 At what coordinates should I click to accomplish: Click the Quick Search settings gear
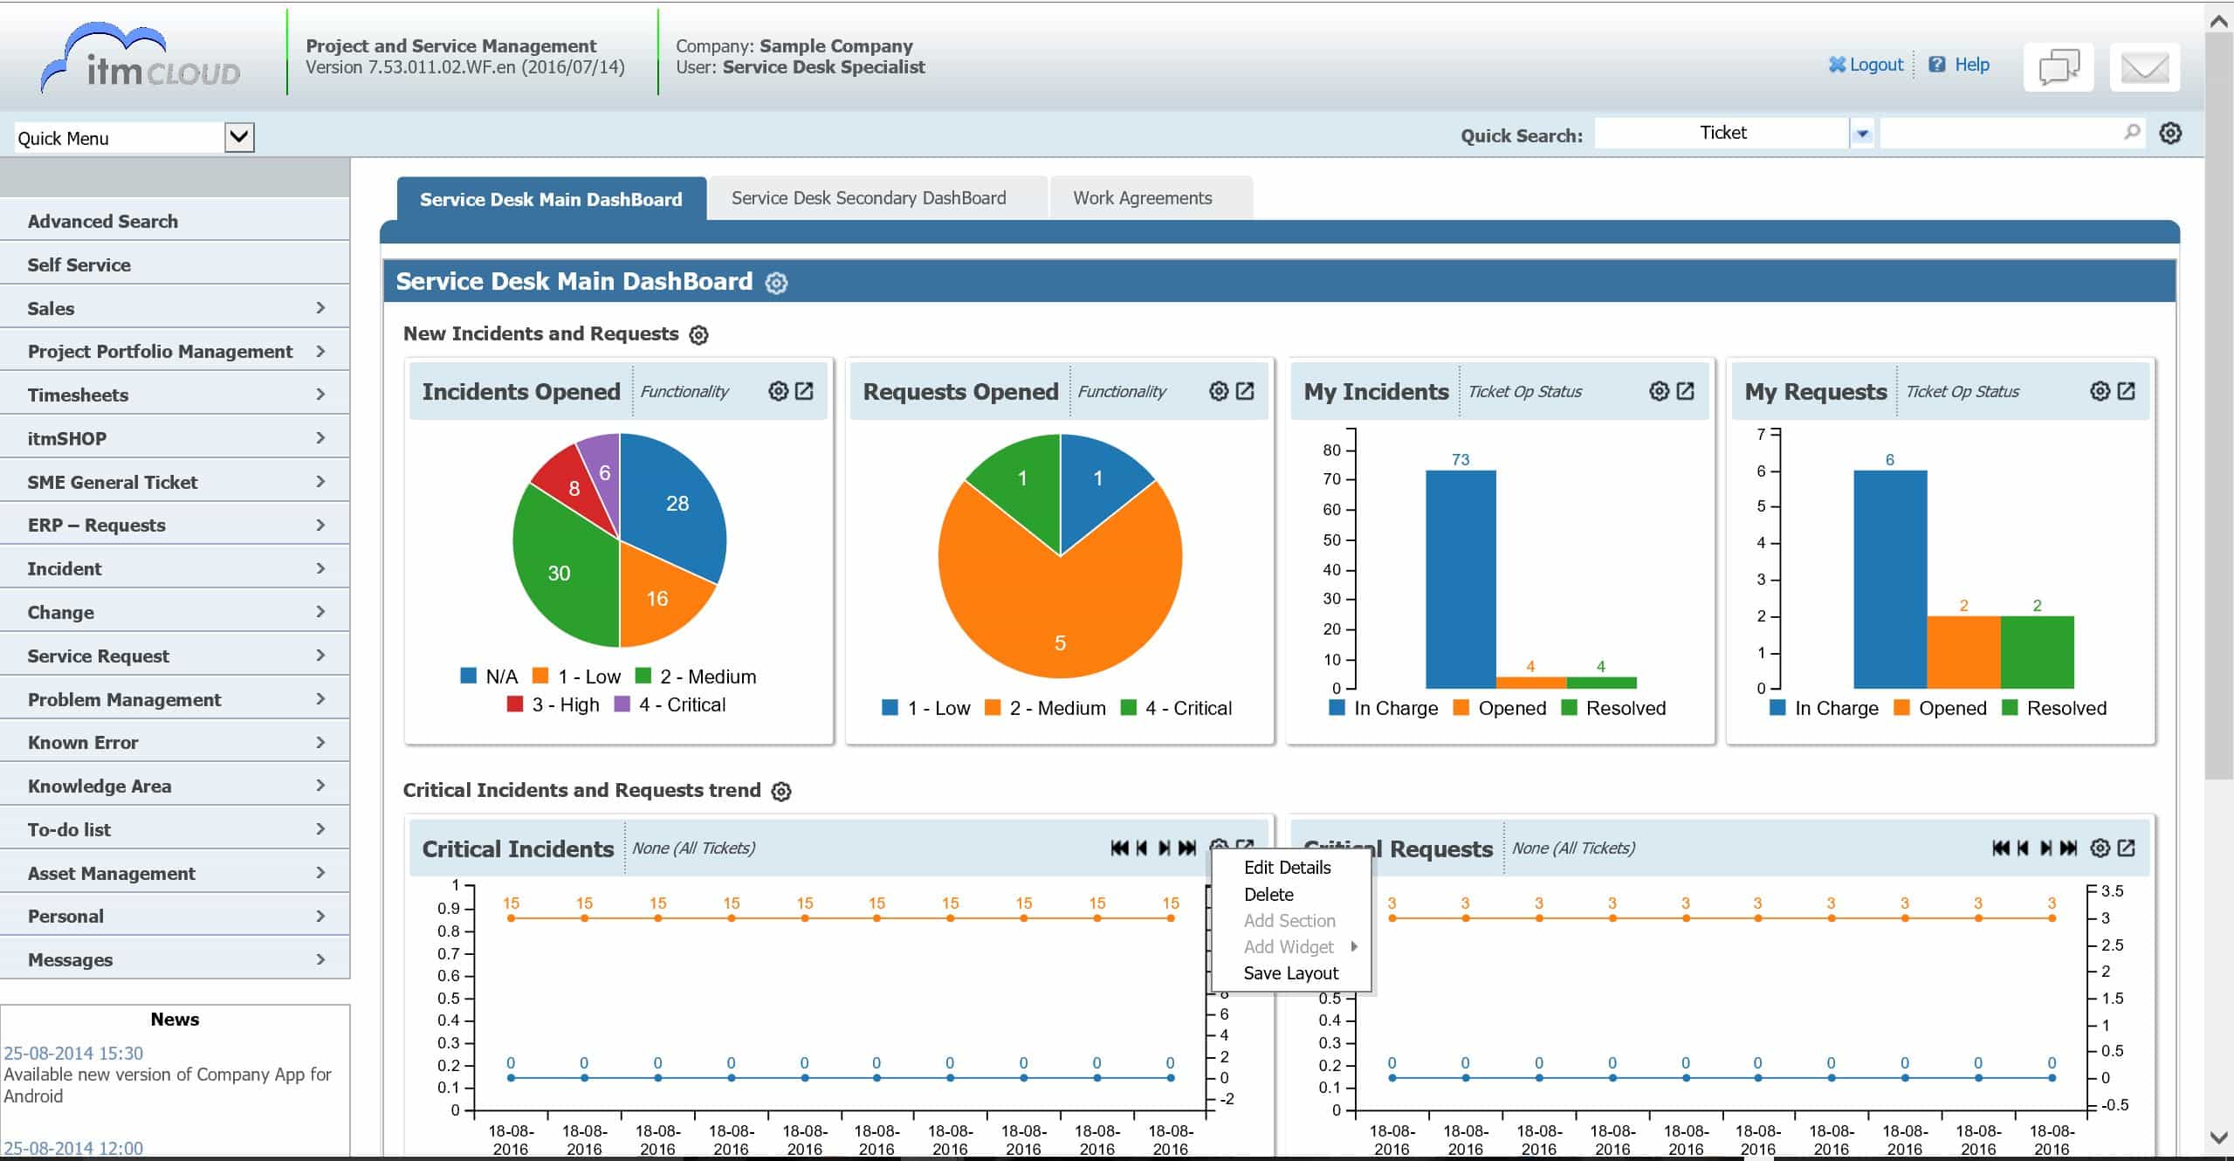tap(2170, 134)
